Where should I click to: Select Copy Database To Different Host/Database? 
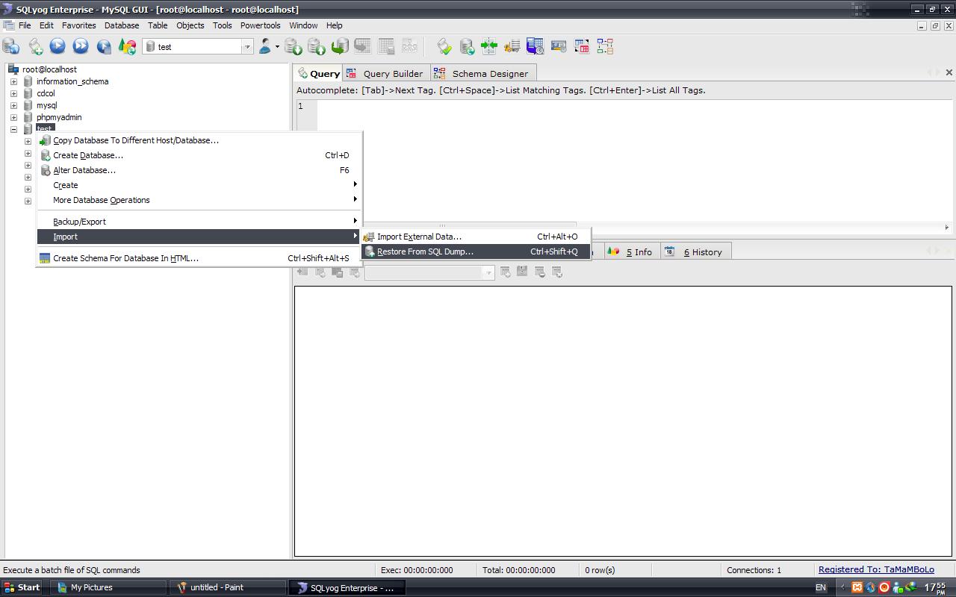click(x=199, y=140)
